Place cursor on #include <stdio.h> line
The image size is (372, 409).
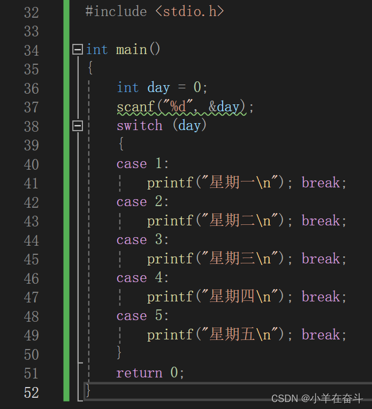click(x=155, y=12)
